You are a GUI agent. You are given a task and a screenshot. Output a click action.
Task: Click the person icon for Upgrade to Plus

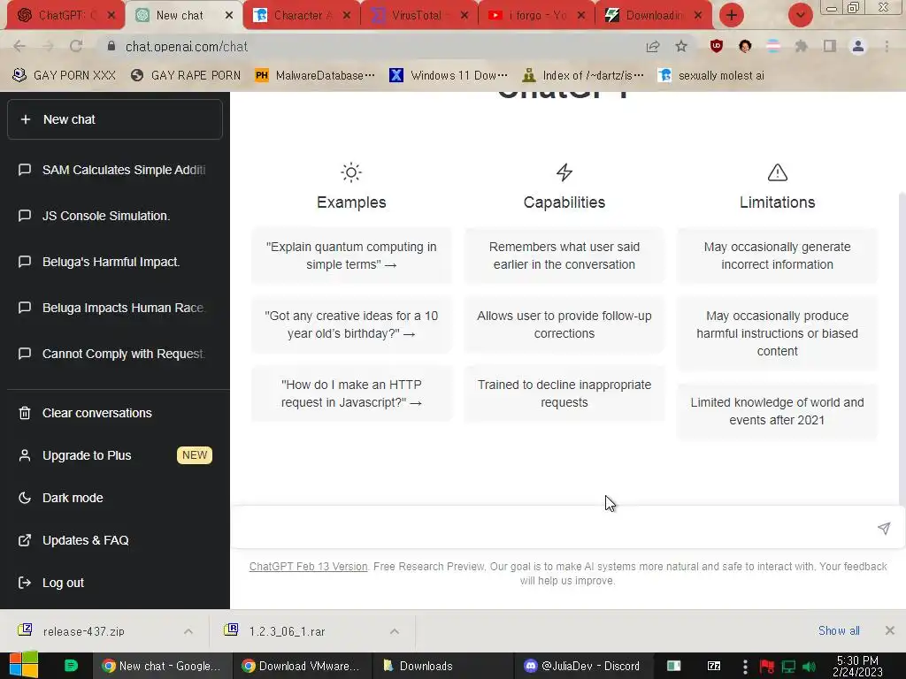(25, 455)
